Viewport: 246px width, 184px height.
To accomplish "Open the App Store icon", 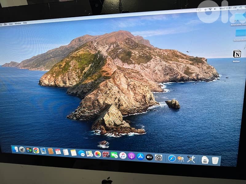I will pyautogui.click(x=141, y=156).
